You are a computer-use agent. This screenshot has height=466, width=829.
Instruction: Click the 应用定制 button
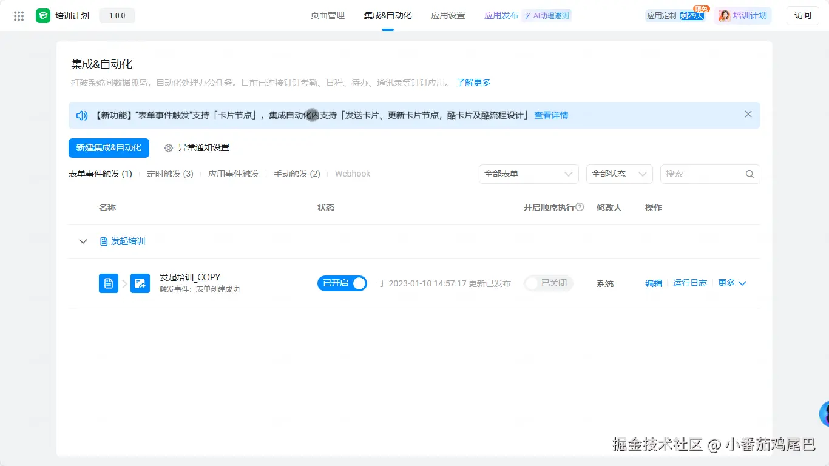(x=662, y=16)
